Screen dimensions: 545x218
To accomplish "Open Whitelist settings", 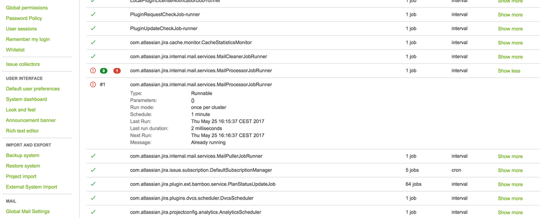I will [x=15, y=50].
